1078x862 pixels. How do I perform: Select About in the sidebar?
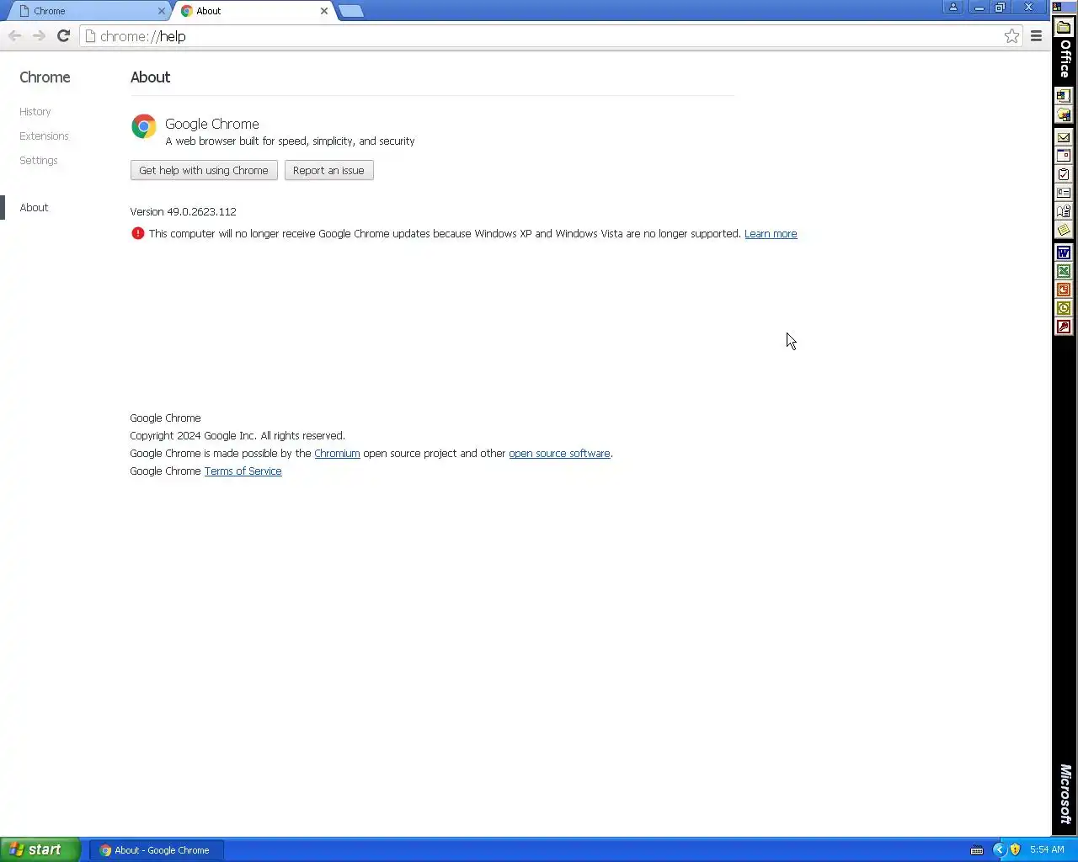coord(34,207)
